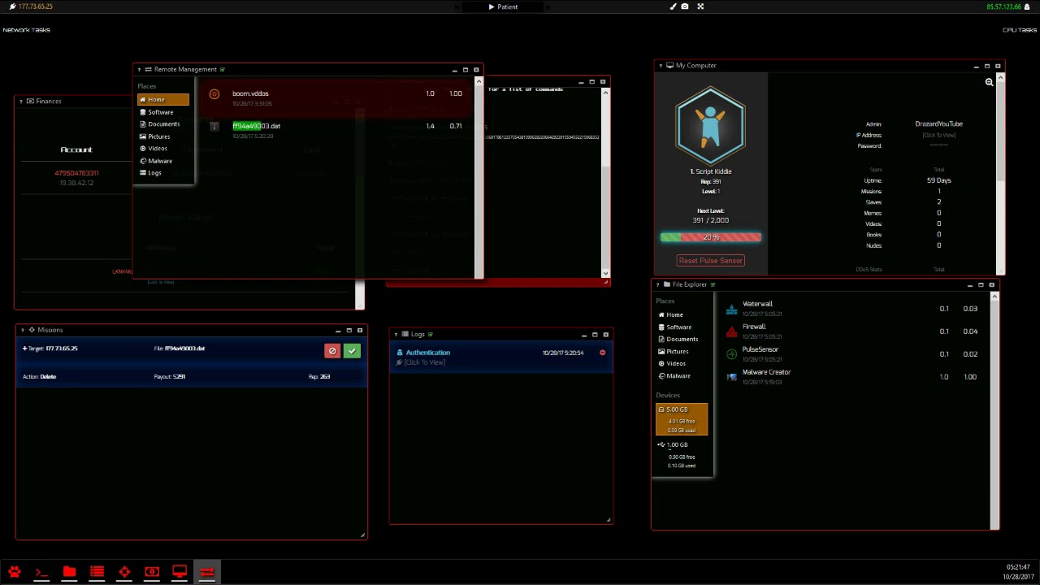The image size is (1040, 585).
Task: Open Logs folder in Remote Management places
Action: tap(150, 173)
